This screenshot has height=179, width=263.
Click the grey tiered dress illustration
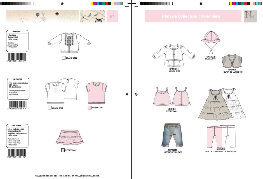click(x=215, y=104)
